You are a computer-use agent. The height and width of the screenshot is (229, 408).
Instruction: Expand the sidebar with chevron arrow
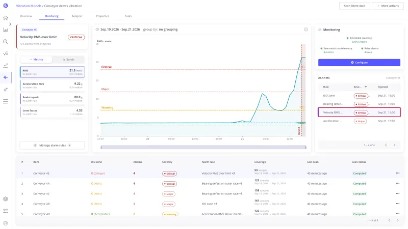point(10,24)
